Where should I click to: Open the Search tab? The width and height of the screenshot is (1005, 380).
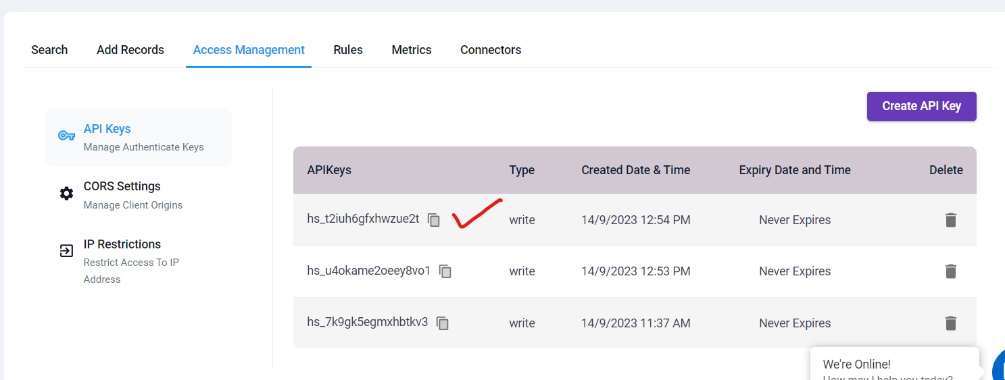click(49, 50)
